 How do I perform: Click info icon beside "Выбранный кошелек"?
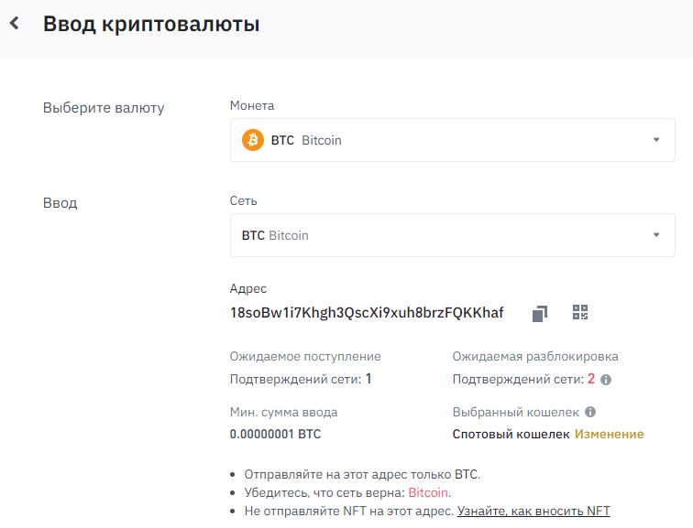pos(590,412)
